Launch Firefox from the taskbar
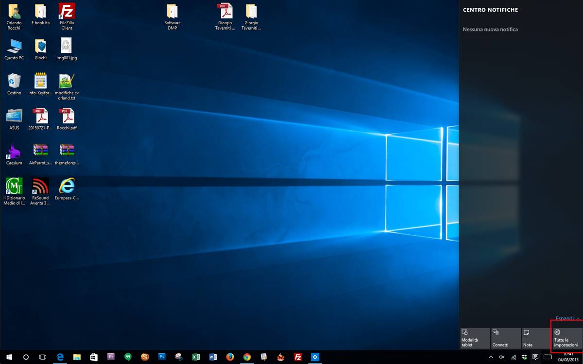 point(229,357)
